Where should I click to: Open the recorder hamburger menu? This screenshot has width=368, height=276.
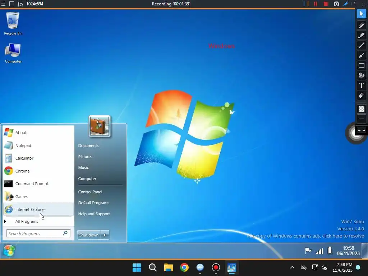pos(4,4)
